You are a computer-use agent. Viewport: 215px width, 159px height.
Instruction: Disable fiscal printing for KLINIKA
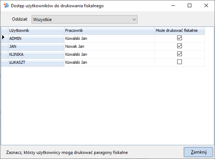click(179, 54)
